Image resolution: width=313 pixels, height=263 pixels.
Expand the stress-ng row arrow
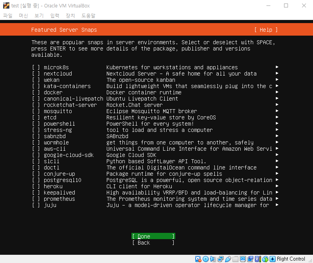point(277,130)
